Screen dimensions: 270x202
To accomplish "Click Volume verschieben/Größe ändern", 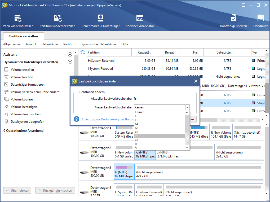I will (x=35, y=92).
